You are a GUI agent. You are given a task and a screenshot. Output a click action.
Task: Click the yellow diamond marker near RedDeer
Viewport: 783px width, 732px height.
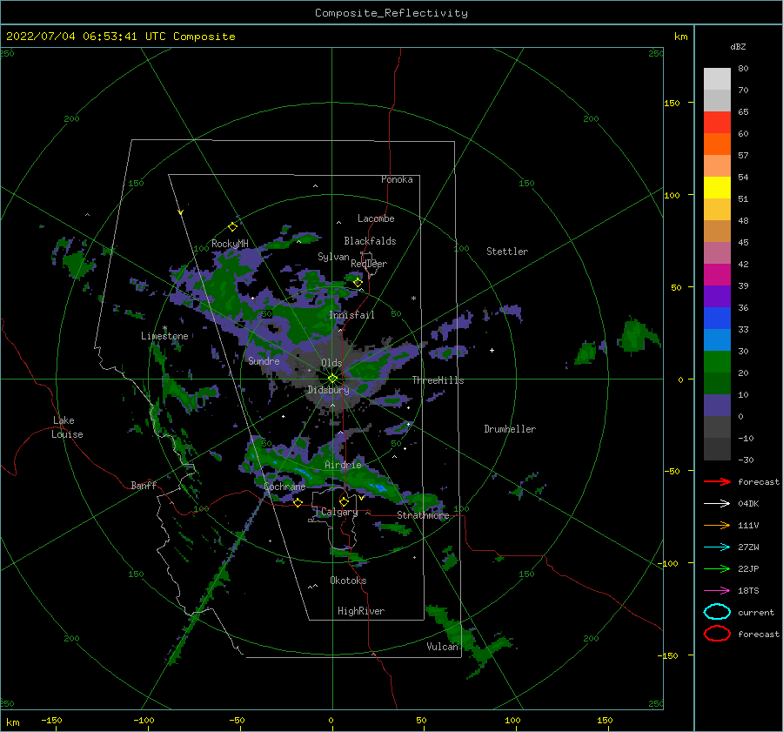358,283
